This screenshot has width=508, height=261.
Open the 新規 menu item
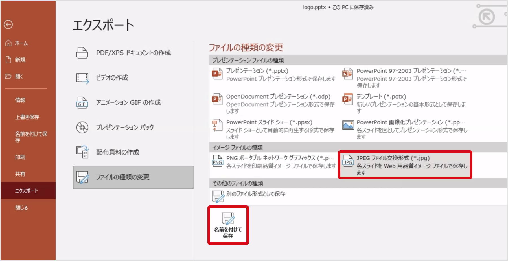(20, 60)
